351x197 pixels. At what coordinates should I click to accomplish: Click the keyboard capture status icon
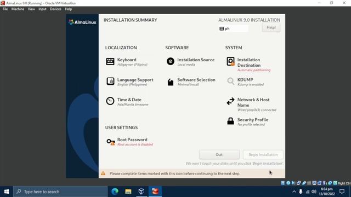coord(335,183)
